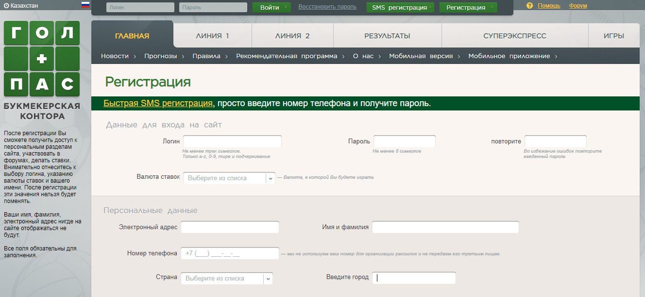This screenshot has width=645, height=297.
Task: Click the Электронный адрес input field
Action: coord(230,227)
